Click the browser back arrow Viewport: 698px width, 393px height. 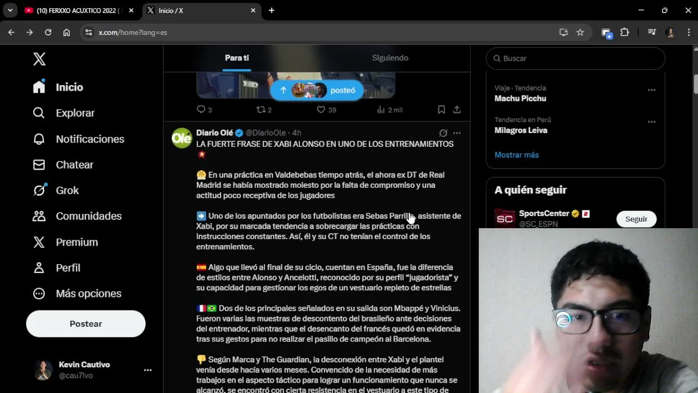point(11,32)
